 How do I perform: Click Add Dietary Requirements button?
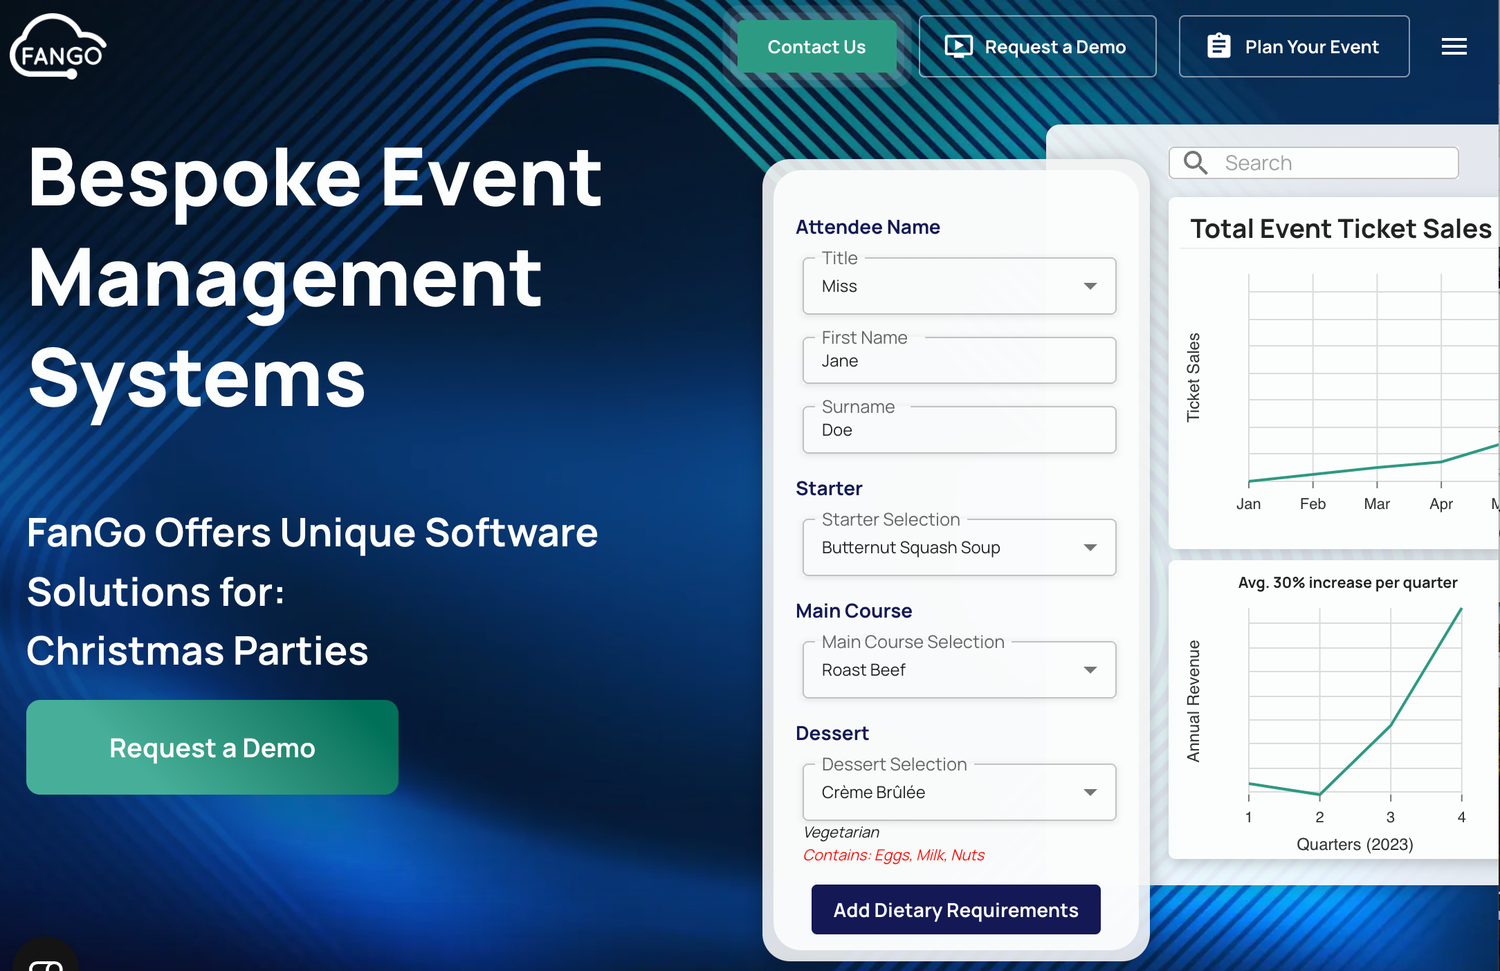[955, 909]
